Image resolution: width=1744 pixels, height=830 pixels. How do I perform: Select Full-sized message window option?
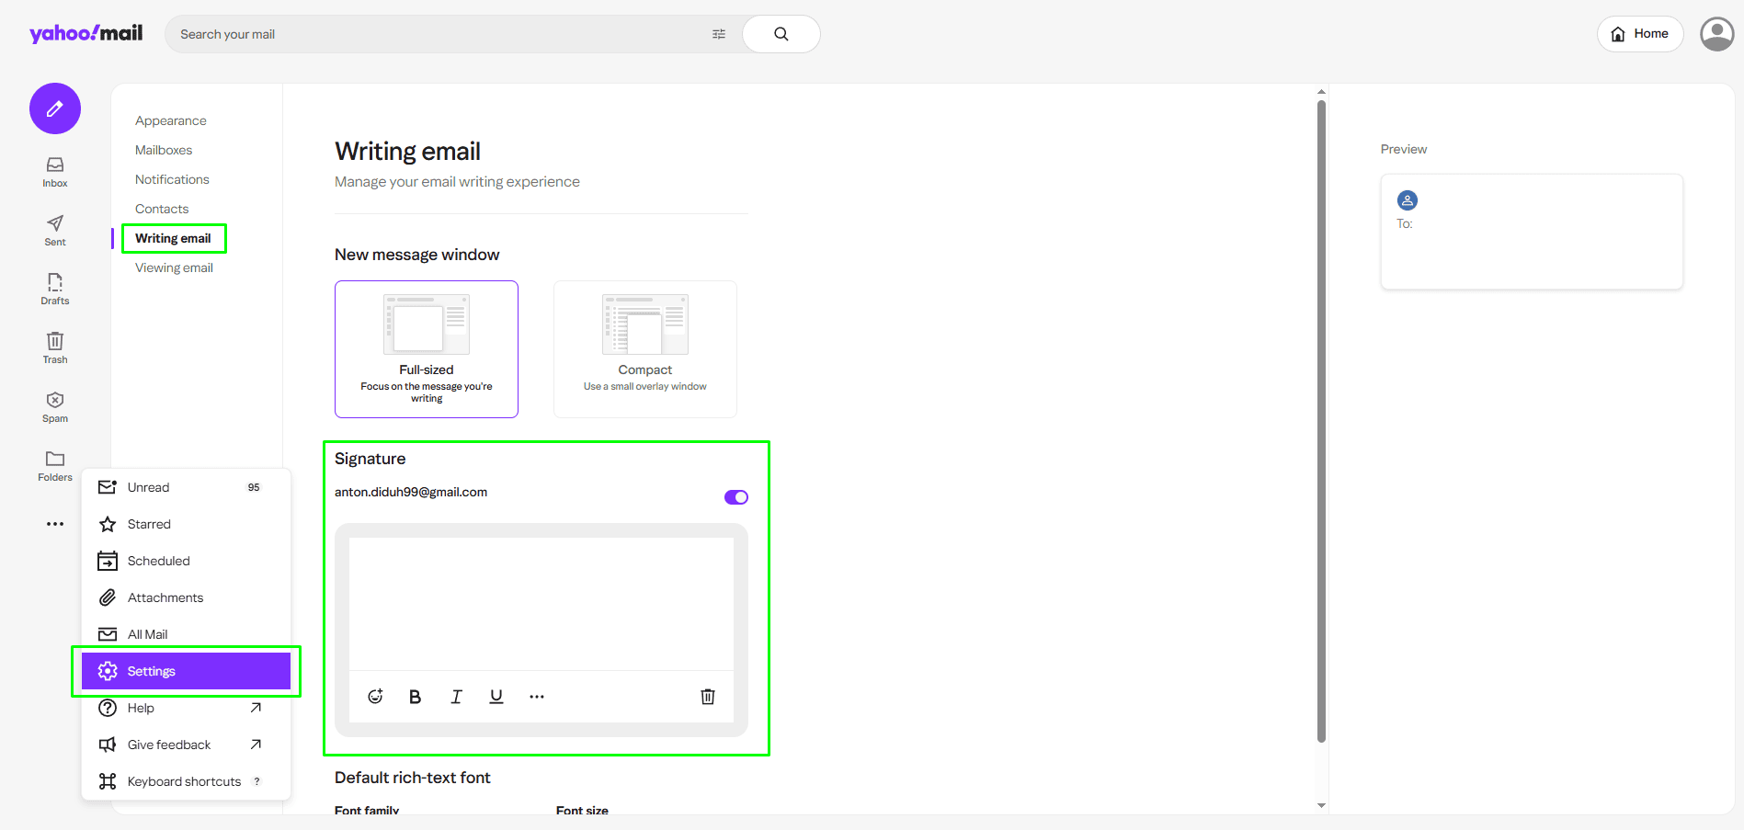(427, 349)
